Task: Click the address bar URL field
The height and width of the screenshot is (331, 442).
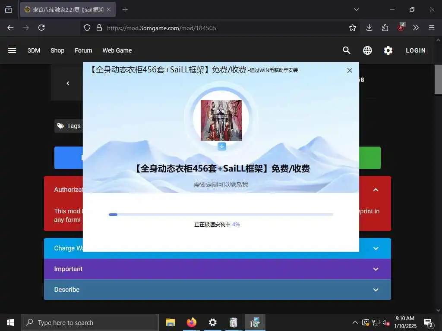Action: point(220,28)
